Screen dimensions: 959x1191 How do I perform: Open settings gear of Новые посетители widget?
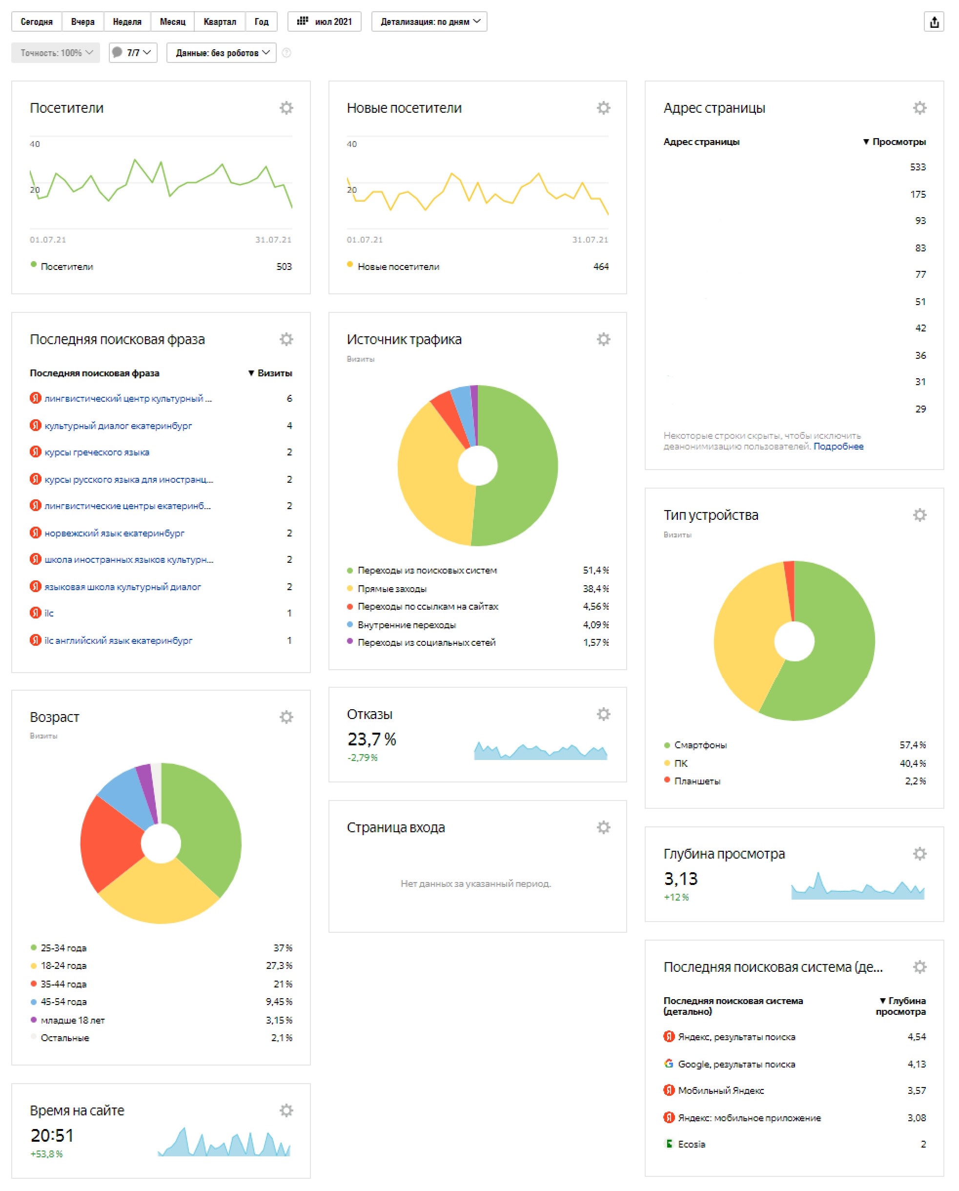tap(603, 108)
